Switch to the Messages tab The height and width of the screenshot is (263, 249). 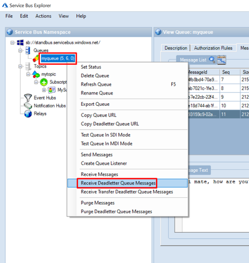(x=243, y=48)
